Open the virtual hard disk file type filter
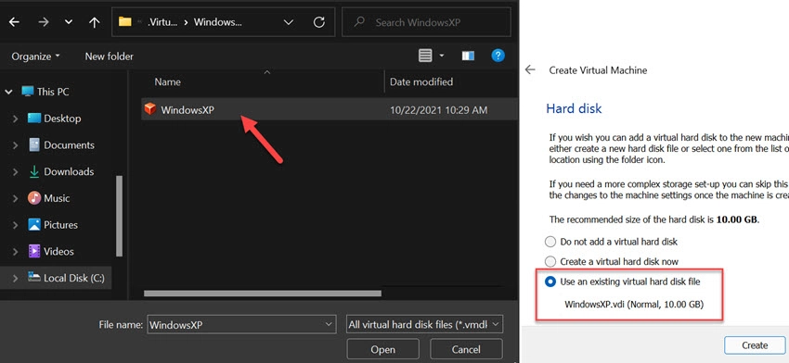This screenshot has height=363, width=789. coord(424,325)
